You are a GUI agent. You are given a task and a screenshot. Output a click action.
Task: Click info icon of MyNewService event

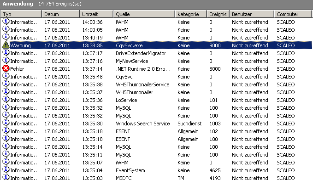coord(6,61)
